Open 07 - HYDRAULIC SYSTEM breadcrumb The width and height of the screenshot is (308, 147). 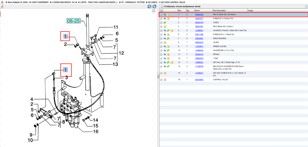(133, 2)
